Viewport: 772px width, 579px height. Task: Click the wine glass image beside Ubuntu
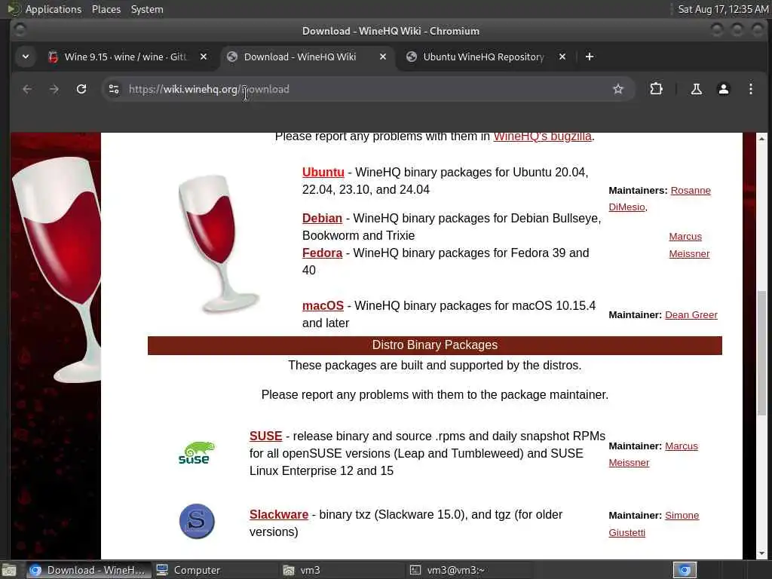pos(218,244)
